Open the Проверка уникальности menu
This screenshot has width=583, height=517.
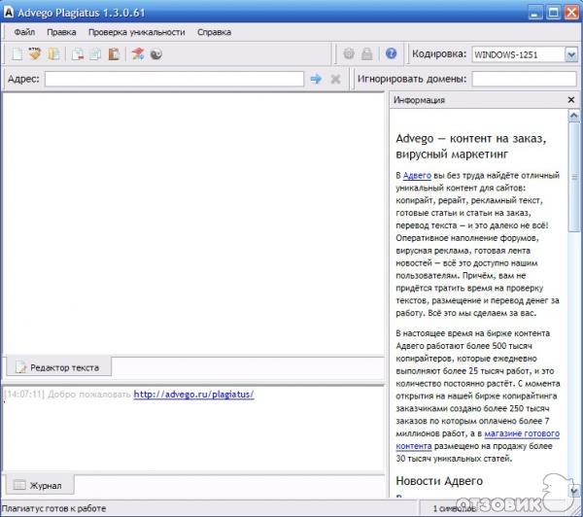(x=136, y=32)
